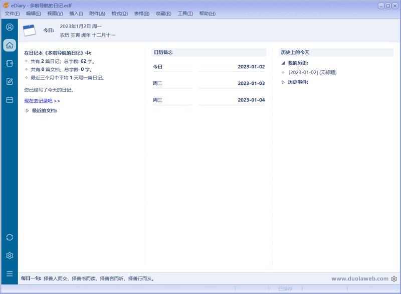
Task: Click the 您已经写了今天的日记 message
Action: click(49, 90)
